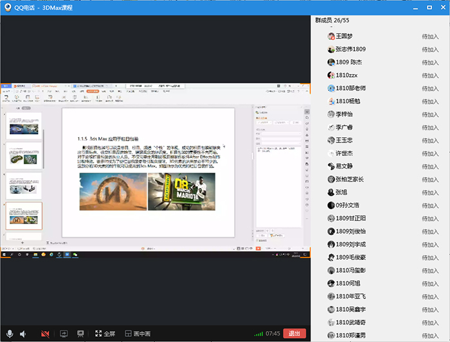Select member name 张旭
This screenshot has height=342, width=450.
coord(341,192)
